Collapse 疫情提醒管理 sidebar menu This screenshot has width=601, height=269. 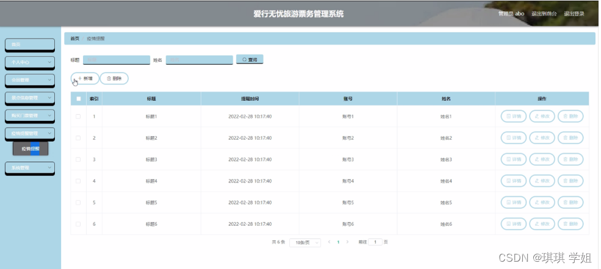tap(30, 134)
